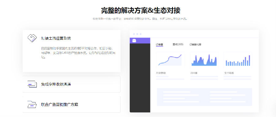Click the first window dot in dashboard header

point(134,34)
